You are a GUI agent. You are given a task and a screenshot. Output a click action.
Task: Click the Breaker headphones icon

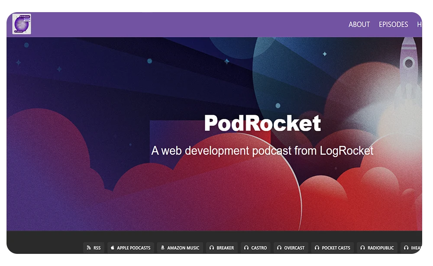click(212, 248)
